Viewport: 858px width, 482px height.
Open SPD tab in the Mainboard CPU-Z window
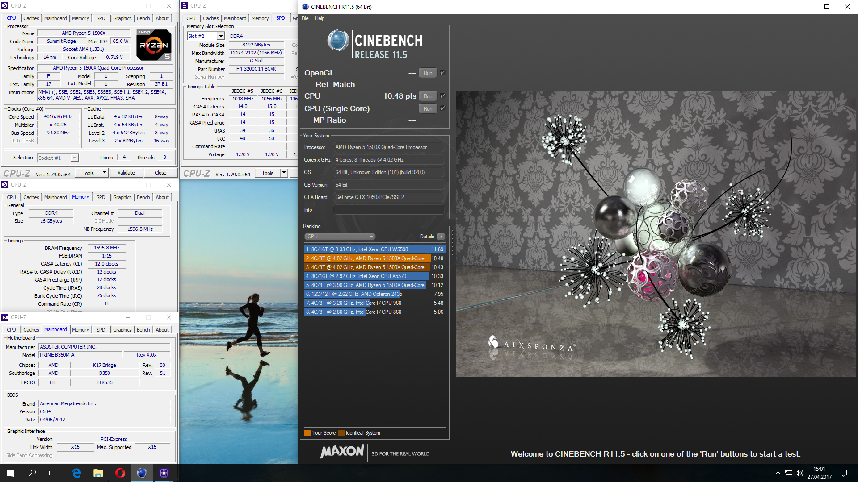tap(101, 330)
